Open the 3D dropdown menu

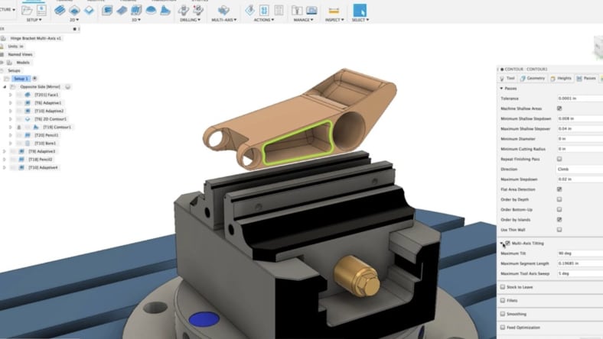136,20
